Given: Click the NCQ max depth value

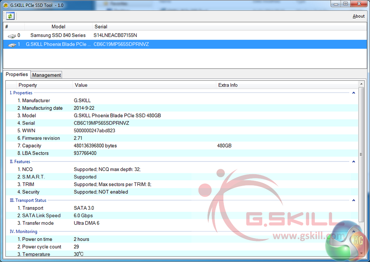Looking at the screenshot, I should [x=107, y=169].
